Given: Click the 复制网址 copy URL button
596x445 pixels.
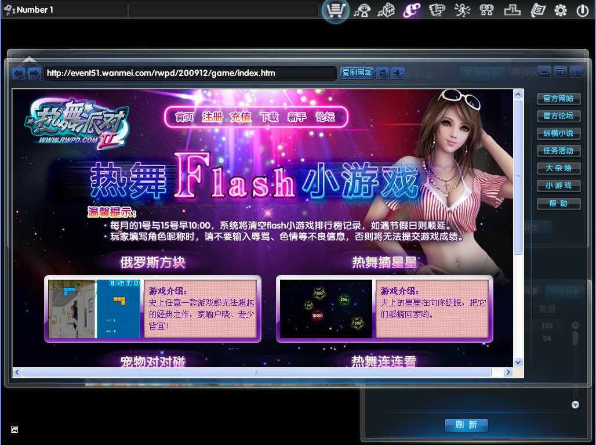Looking at the screenshot, I should (x=357, y=73).
